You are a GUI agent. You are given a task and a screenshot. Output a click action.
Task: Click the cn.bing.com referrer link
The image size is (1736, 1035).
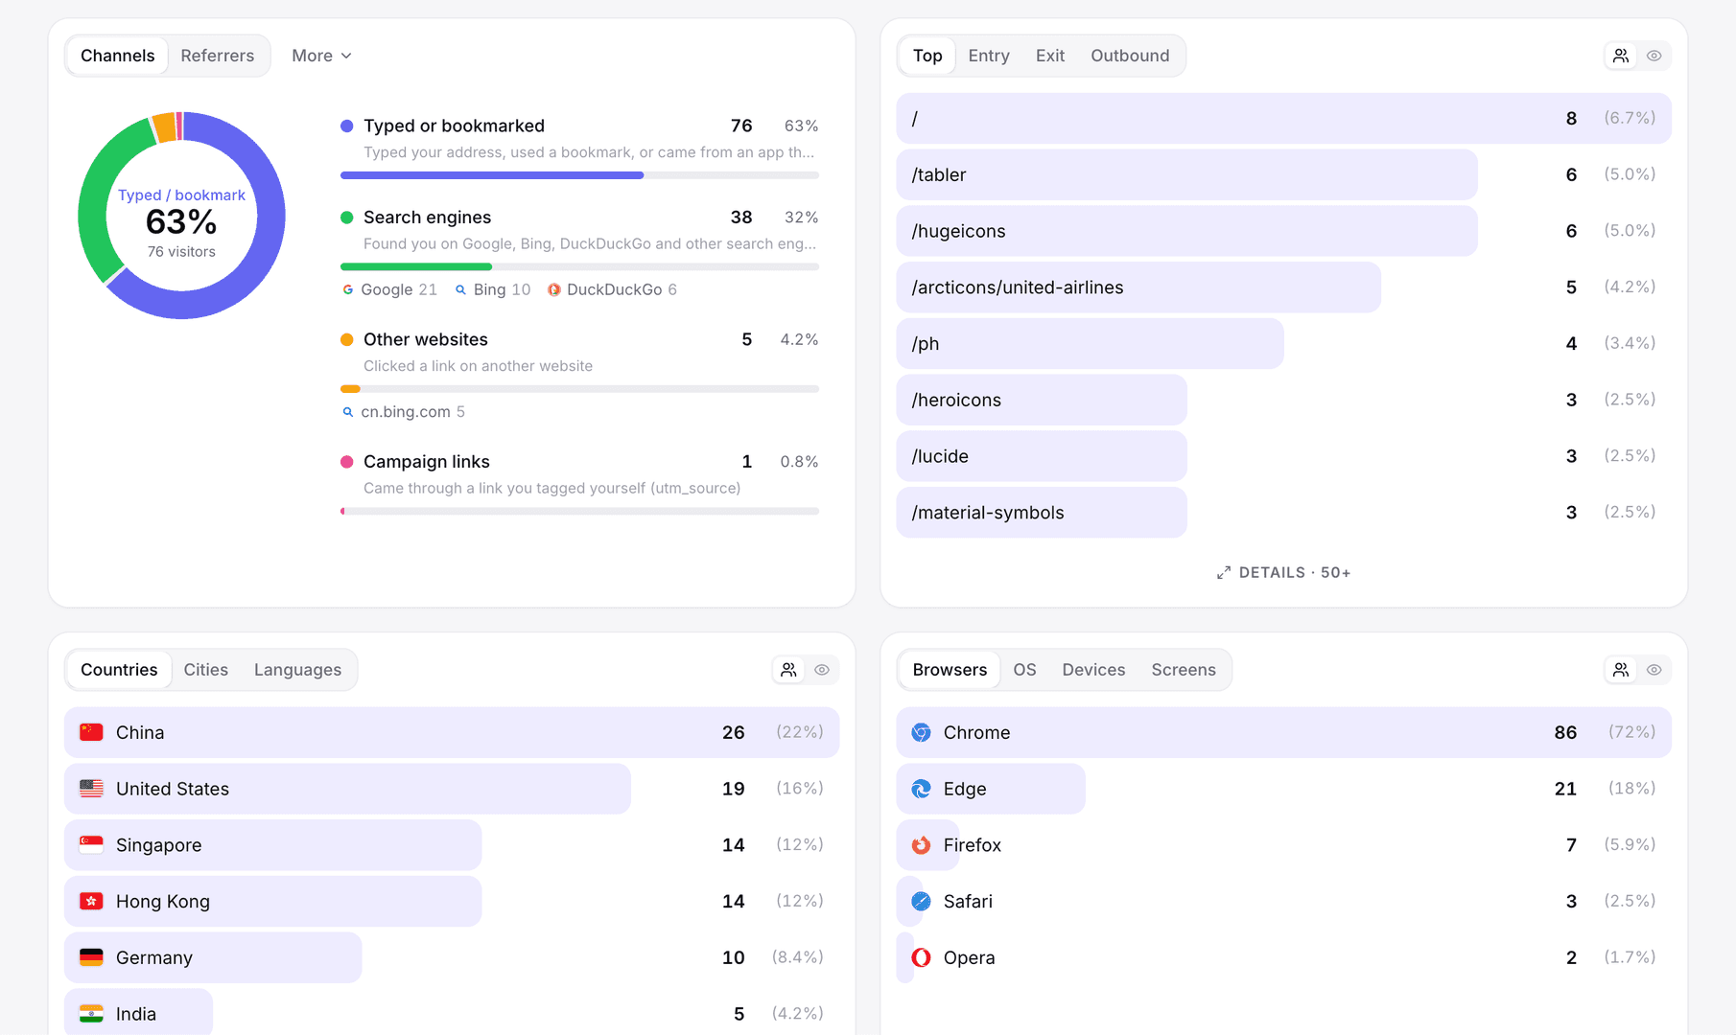[405, 412]
